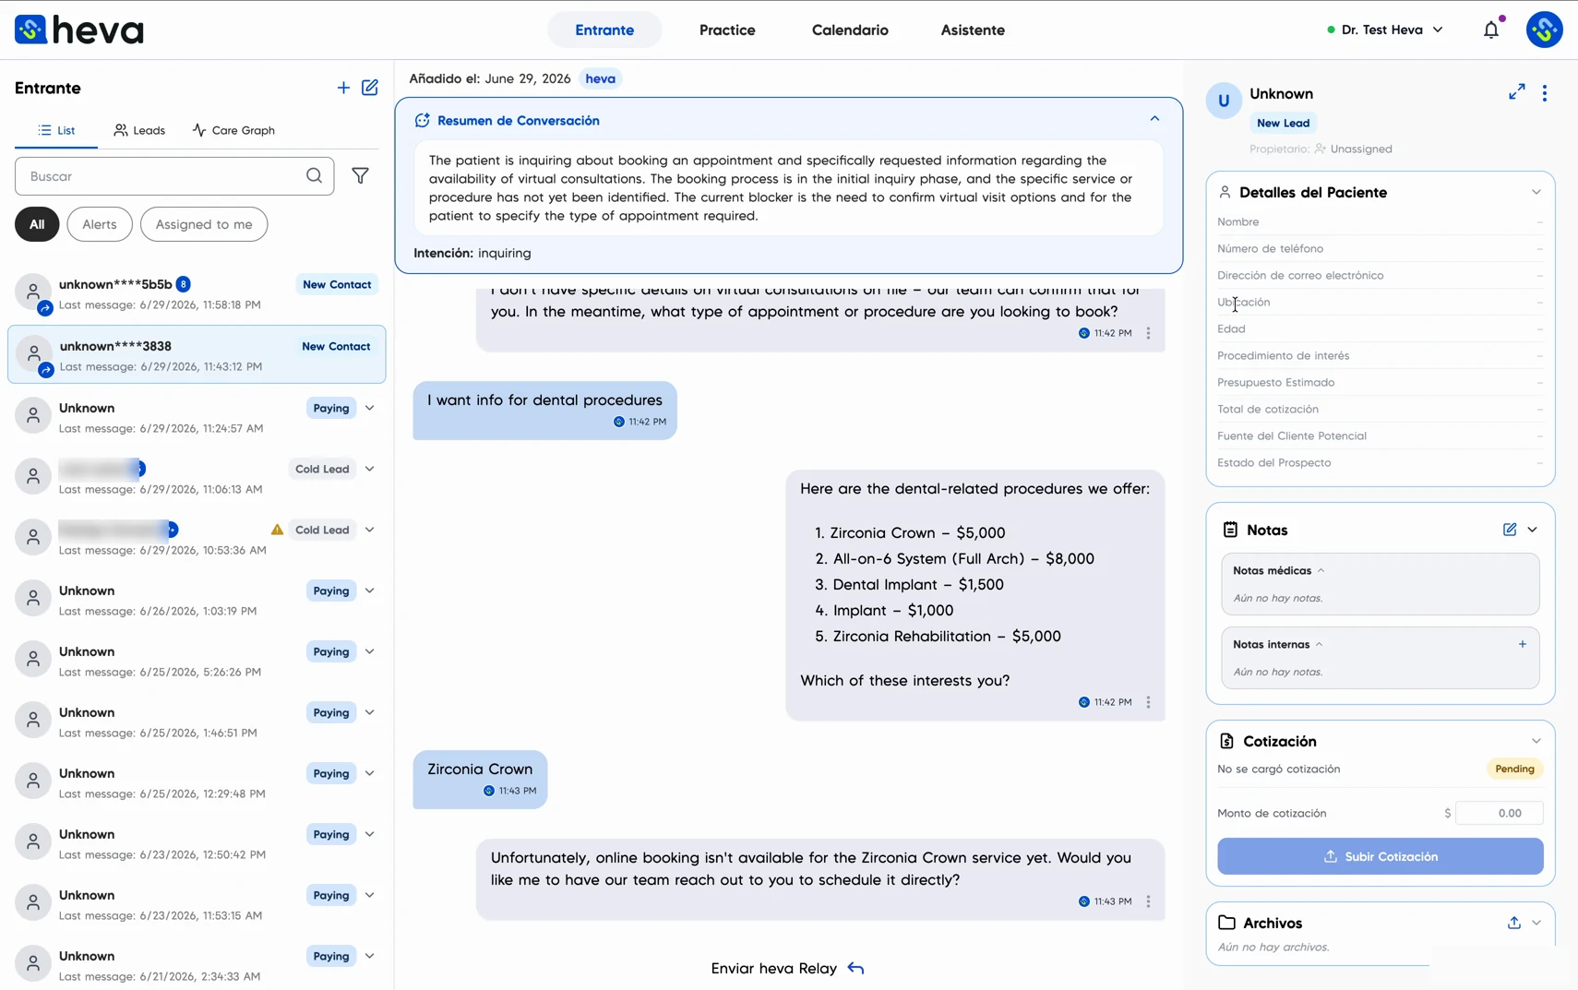Collapse the Notas section chevron
The width and height of the screenshot is (1578, 990).
click(1533, 530)
